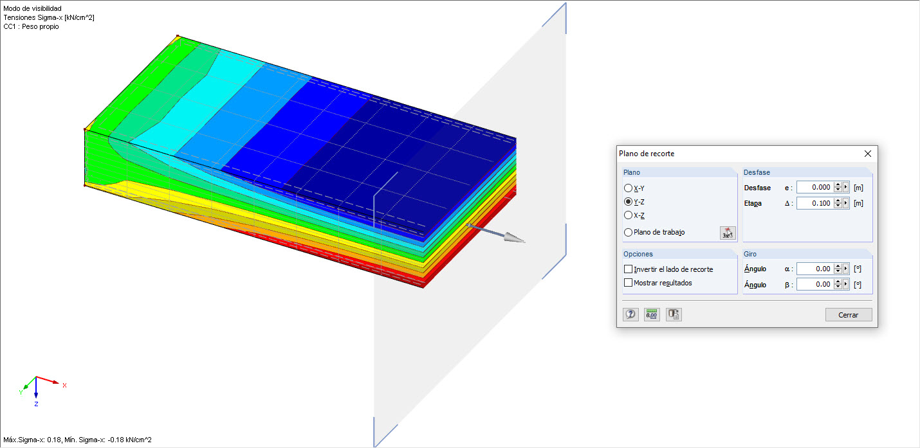The width and height of the screenshot is (920, 448).
Task: Click the 'Modo de visibilidad' text
Action: point(32,8)
